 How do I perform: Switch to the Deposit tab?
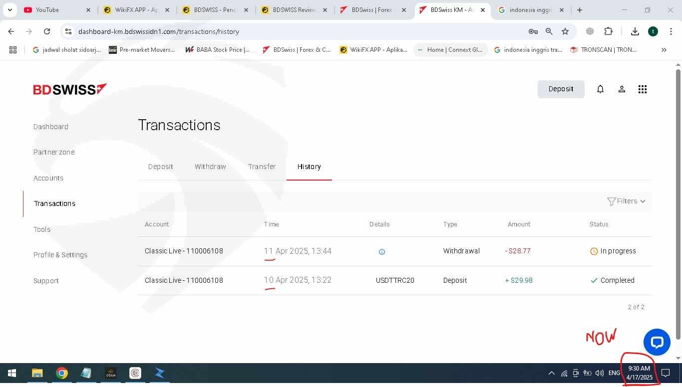(160, 167)
